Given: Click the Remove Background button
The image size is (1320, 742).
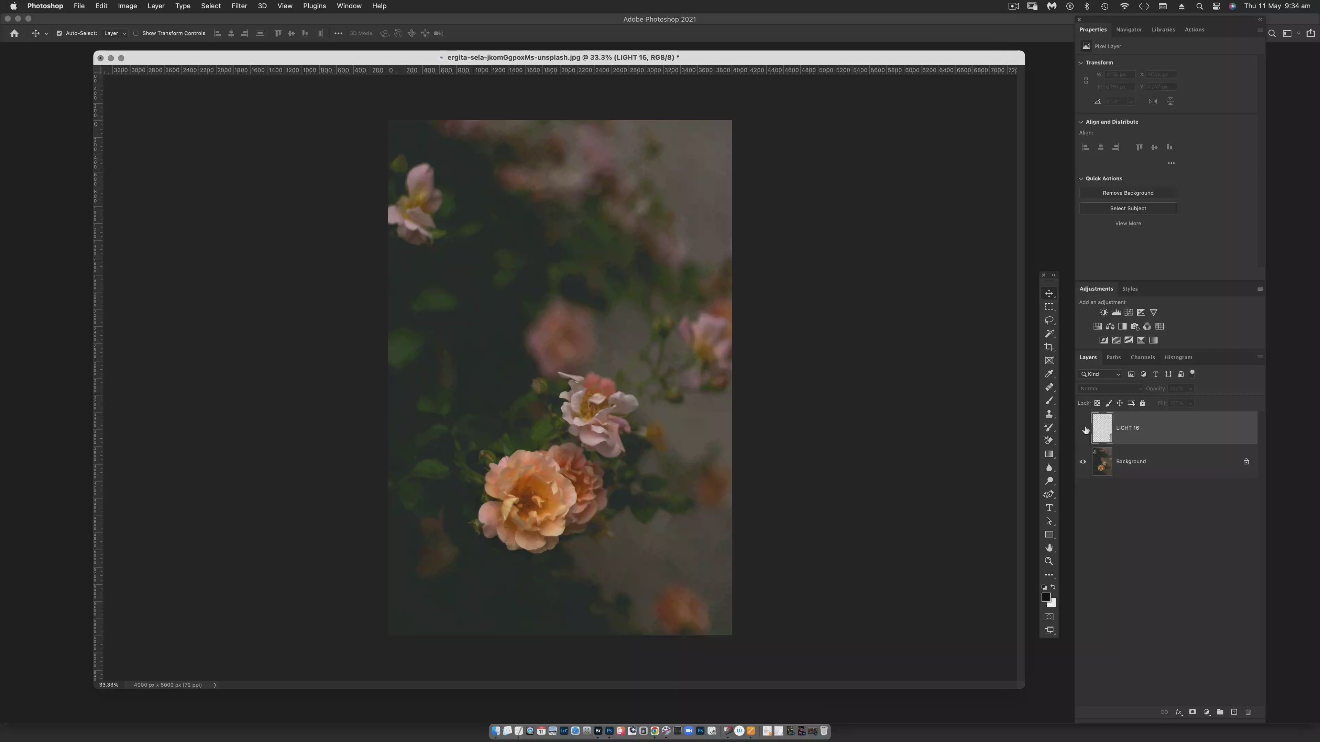Looking at the screenshot, I should (x=1128, y=193).
